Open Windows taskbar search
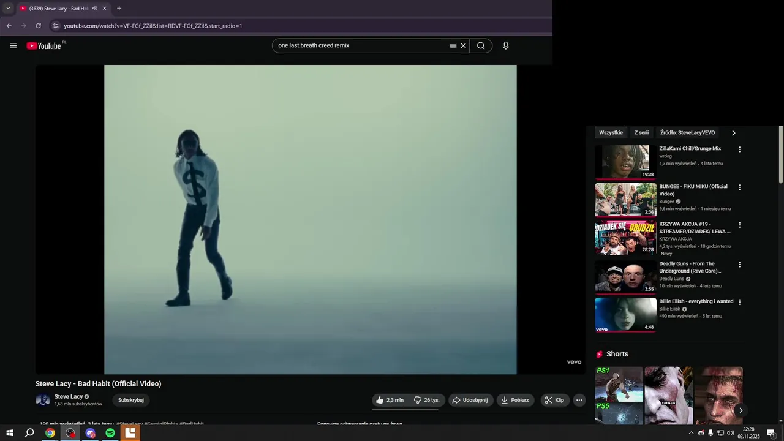 tap(29, 433)
